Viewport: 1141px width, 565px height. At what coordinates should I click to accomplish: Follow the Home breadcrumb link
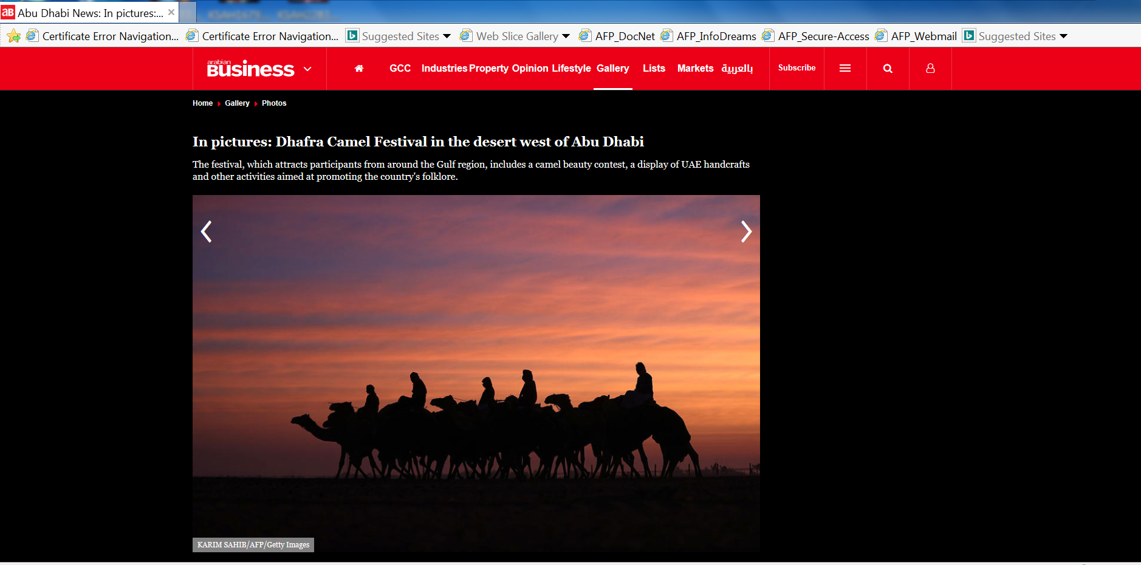[x=202, y=103]
